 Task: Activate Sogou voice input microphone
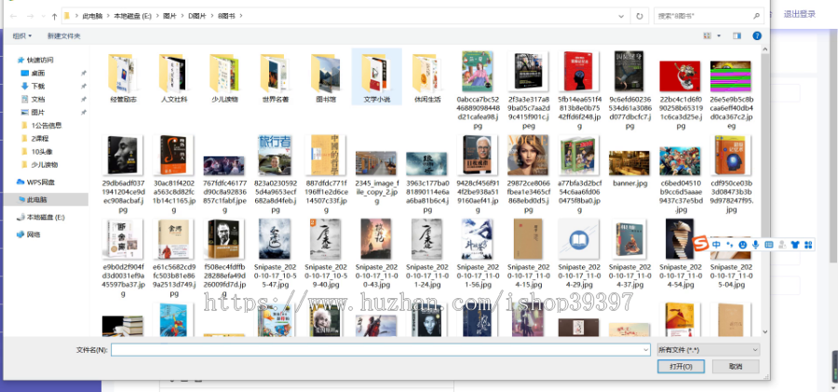[756, 244]
